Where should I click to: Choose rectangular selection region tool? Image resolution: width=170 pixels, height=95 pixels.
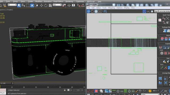pyautogui.click(x=28, y=5)
